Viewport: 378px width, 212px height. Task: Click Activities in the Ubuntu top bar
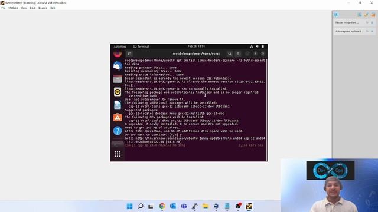[x=120, y=47]
